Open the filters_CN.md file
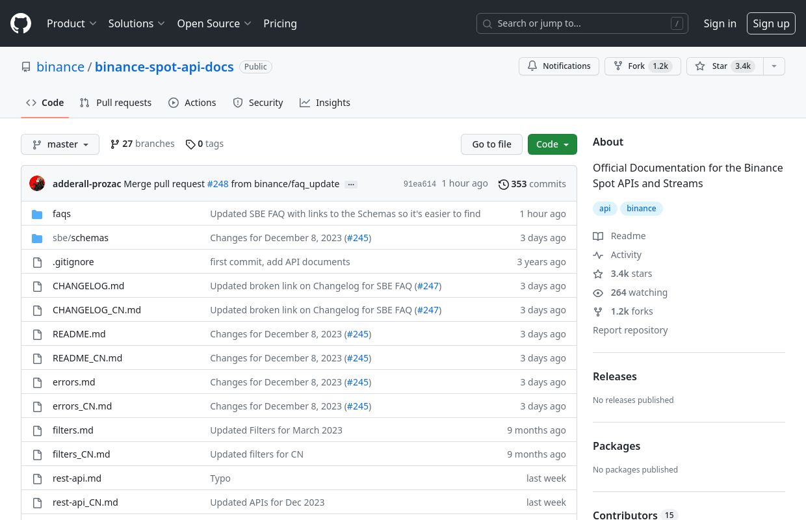Image resolution: width=806 pixels, height=520 pixels. tap(81, 454)
